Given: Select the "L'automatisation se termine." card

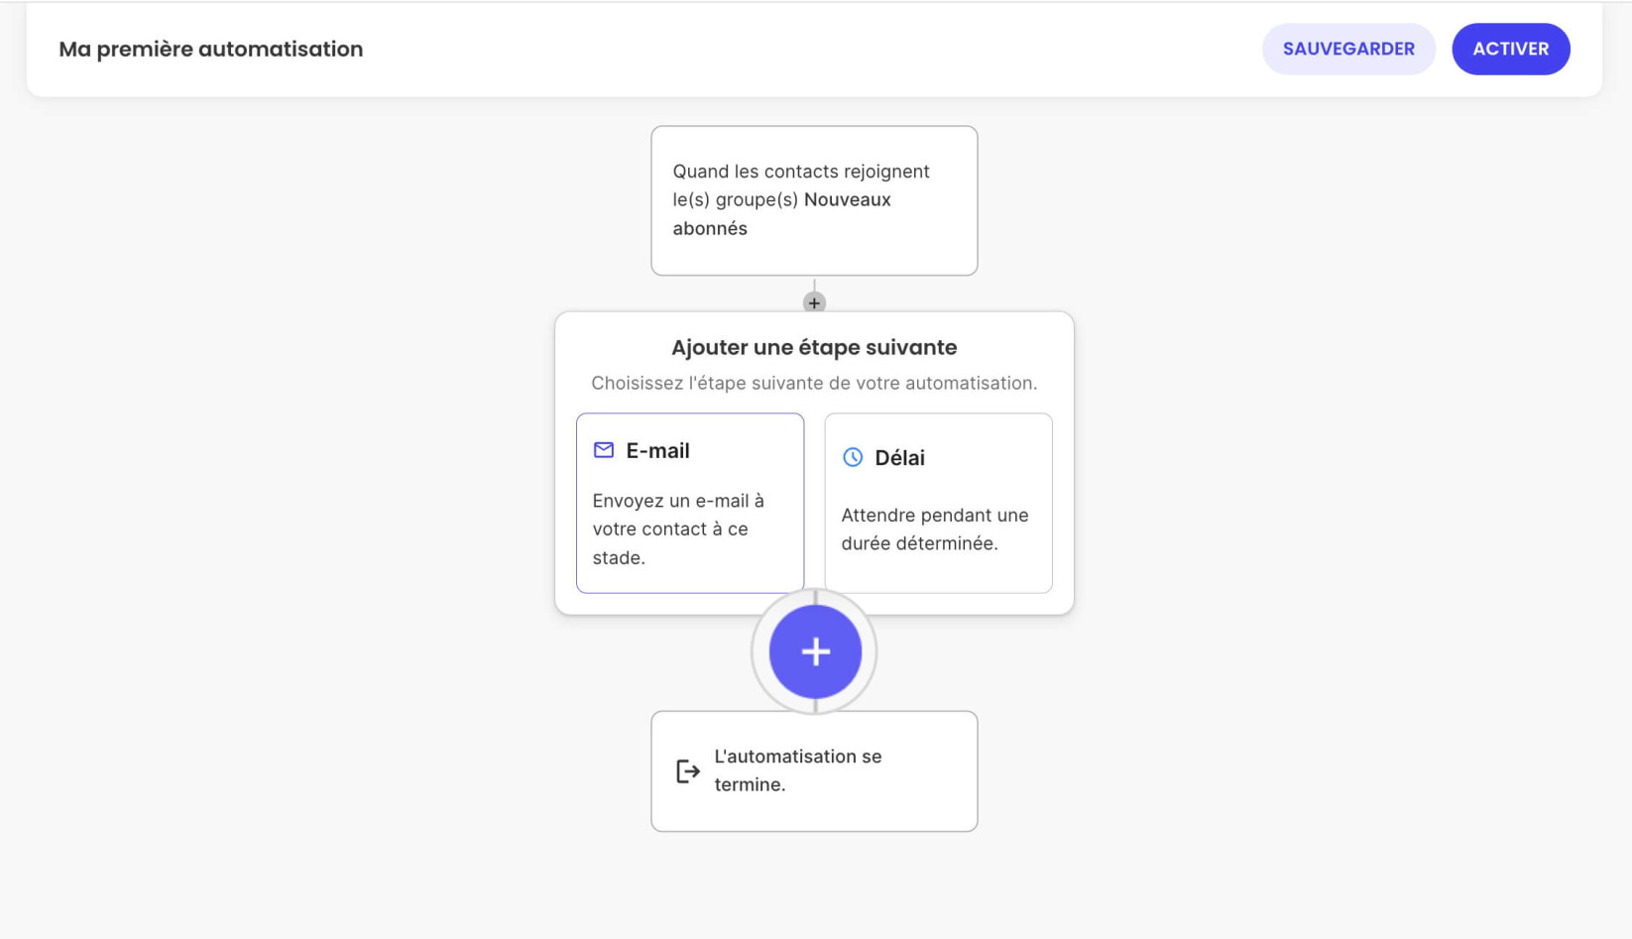Looking at the screenshot, I should [x=814, y=770].
